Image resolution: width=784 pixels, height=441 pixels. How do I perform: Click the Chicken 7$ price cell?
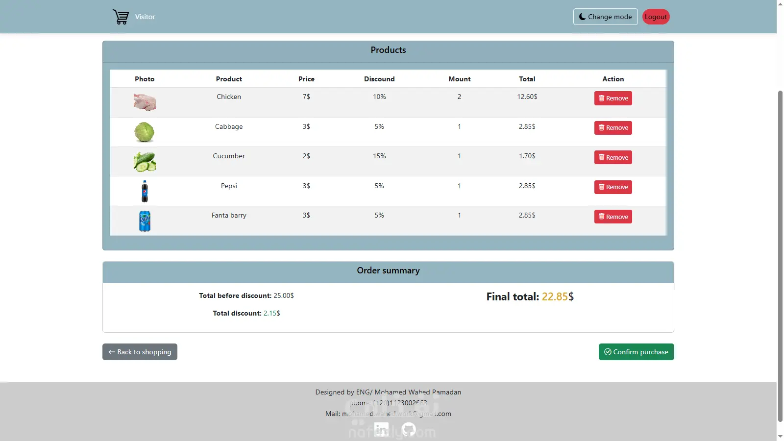click(x=306, y=97)
